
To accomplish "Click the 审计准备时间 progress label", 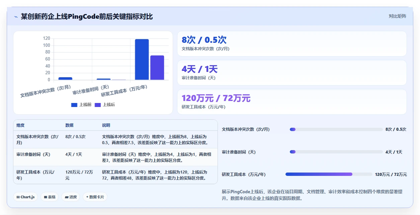I will click(x=239, y=152).
